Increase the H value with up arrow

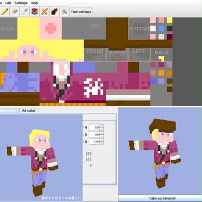pos(101,126)
